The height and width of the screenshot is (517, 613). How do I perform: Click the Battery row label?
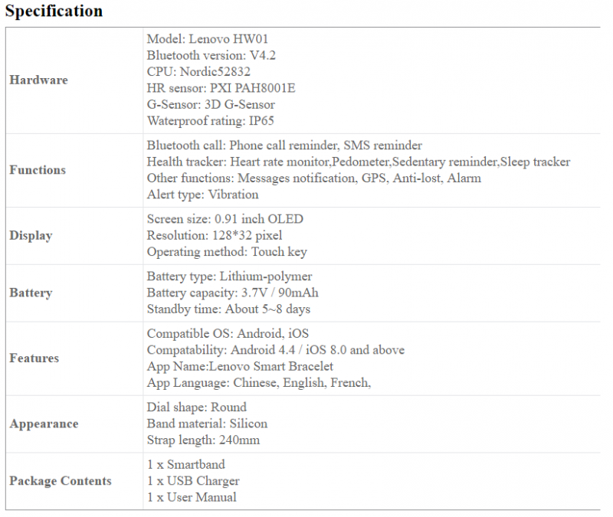tap(31, 293)
